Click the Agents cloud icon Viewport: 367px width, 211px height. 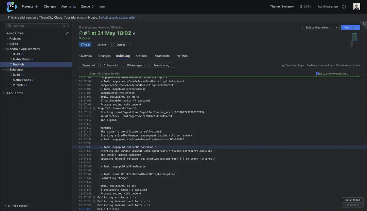pos(74,6)
